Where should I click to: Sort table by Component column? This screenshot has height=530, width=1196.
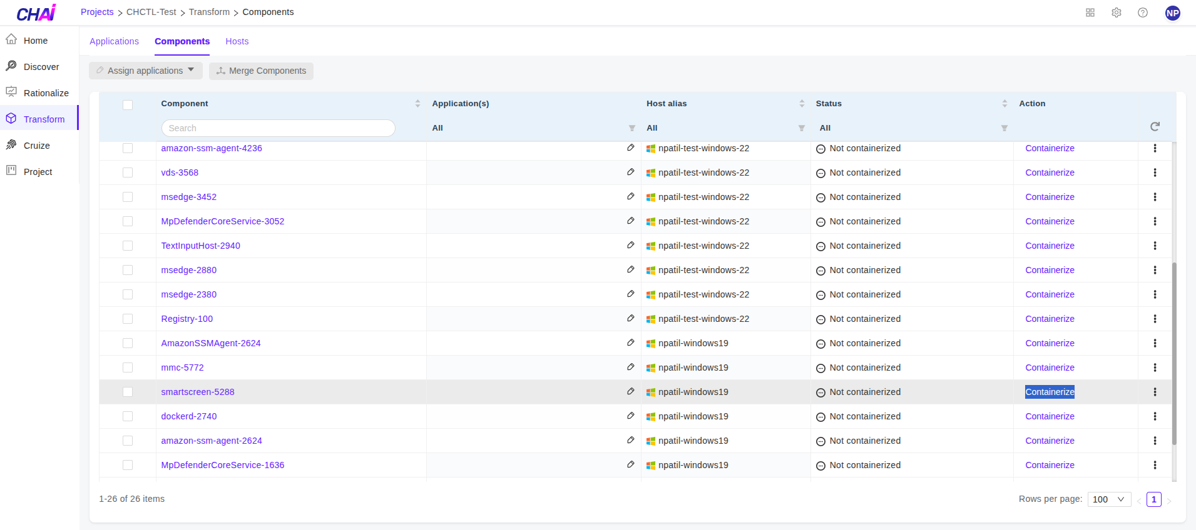[417, 104]
